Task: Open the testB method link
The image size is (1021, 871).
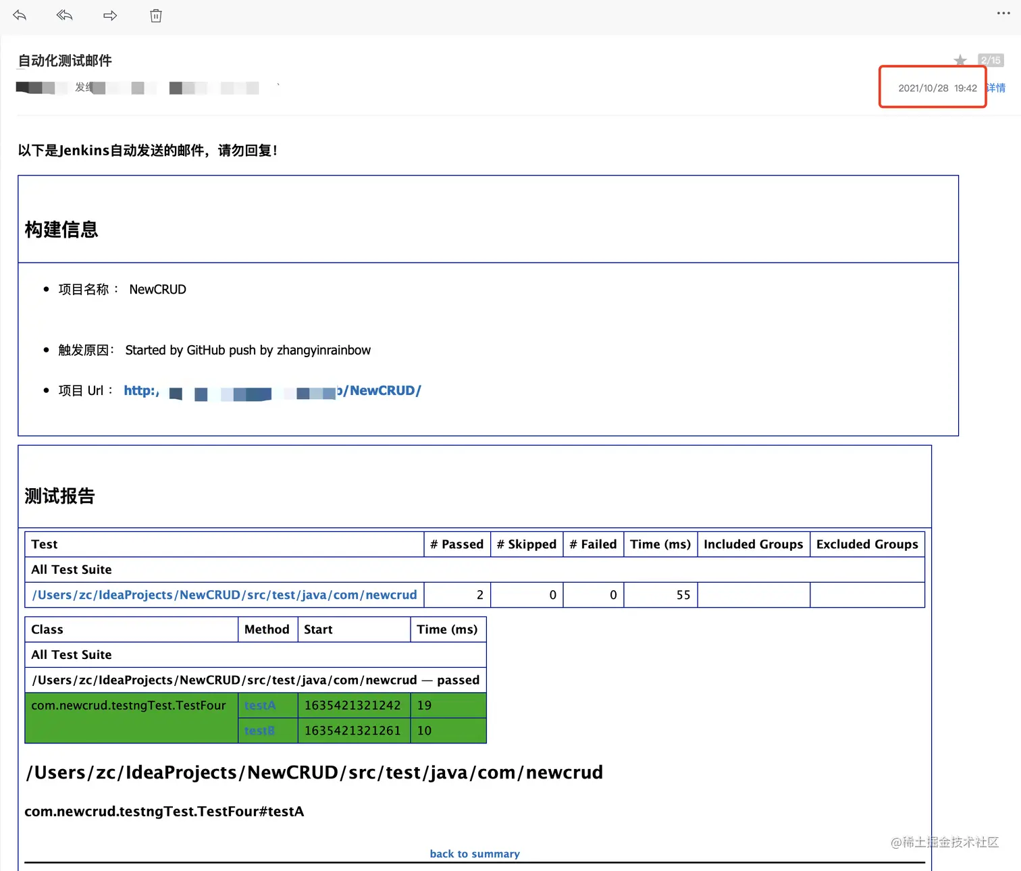Action: click(x=259, y=731)
